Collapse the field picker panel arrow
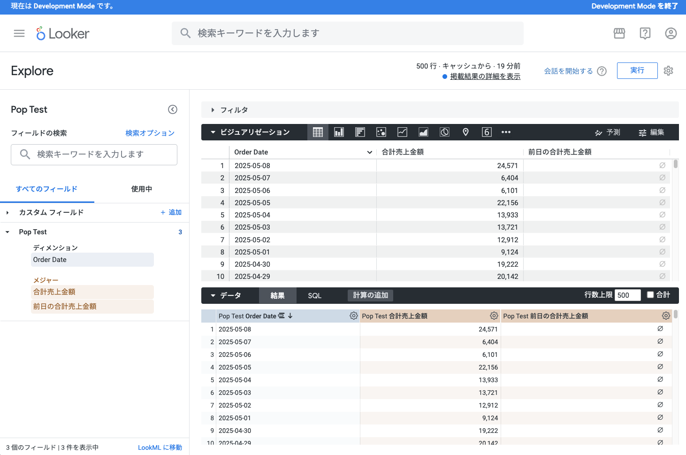Viewport: 686px width, 455px height. 173,109
